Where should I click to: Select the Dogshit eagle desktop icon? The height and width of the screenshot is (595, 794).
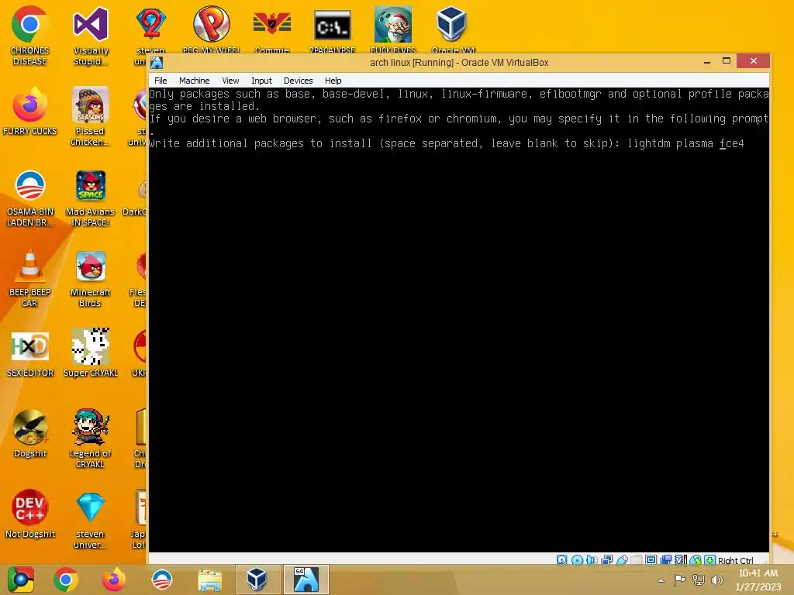click(x=29, y=434)
